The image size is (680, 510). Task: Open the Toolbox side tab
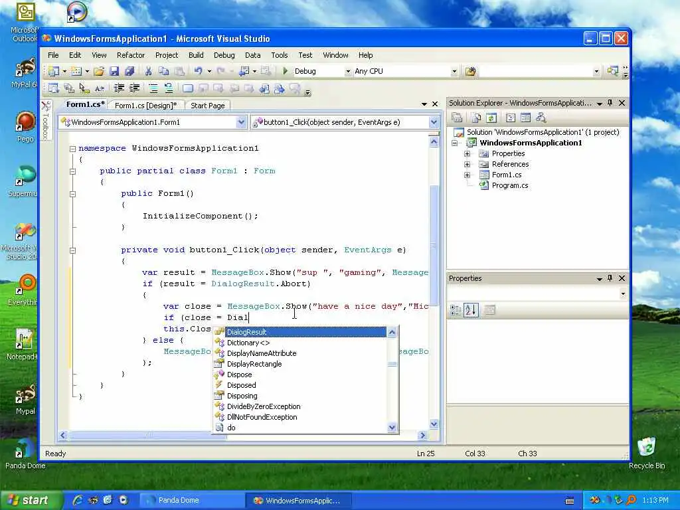(46, 120)
